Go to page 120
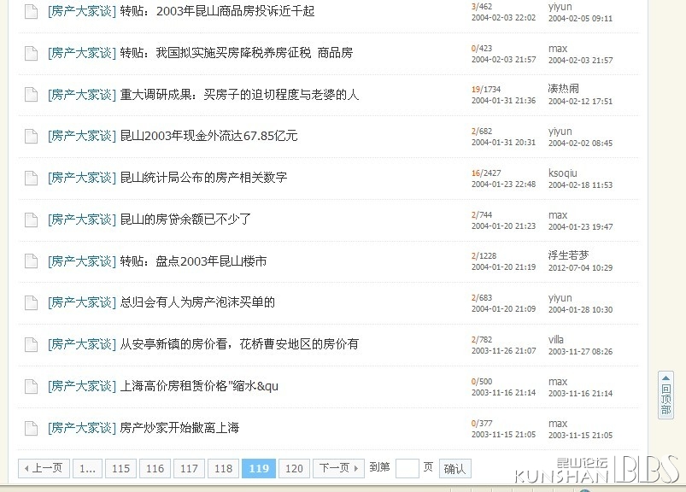This screenshot has height=492, width=686. coord(294,468)
